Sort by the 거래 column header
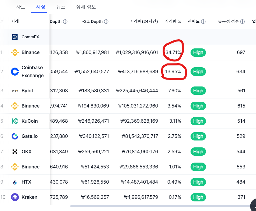Screen dimensions: 256x211 pos(15,21)
